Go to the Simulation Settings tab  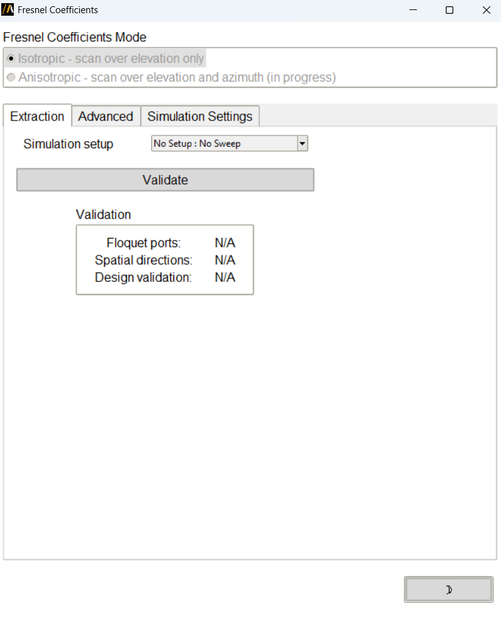point(200,117)
